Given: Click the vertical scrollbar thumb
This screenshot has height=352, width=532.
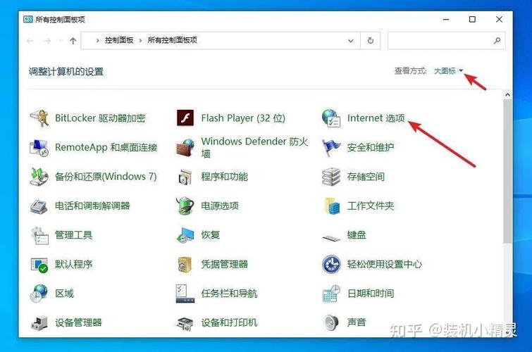Looking at the screenshot, I should 507,171.
